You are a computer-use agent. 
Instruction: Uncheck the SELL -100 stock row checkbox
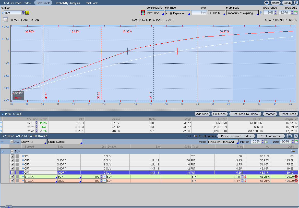pos(13,180)
